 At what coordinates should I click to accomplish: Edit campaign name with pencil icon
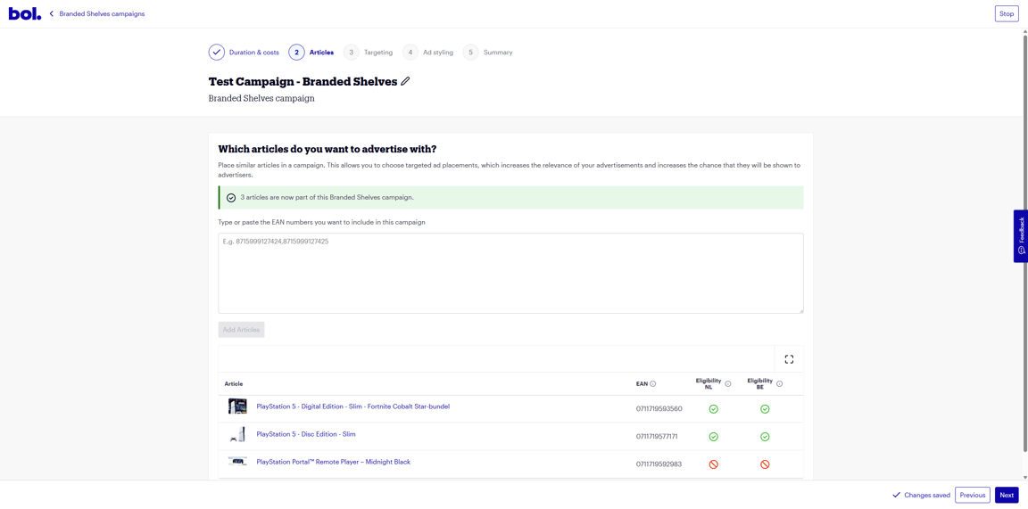click(x=405, y=82)
